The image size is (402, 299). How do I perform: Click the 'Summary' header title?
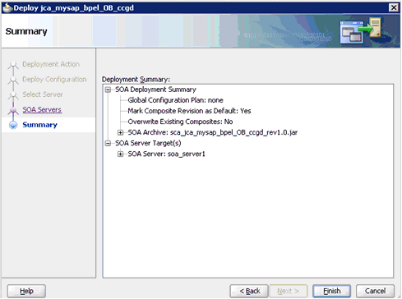pyautogui.click(x=26, y=31)
